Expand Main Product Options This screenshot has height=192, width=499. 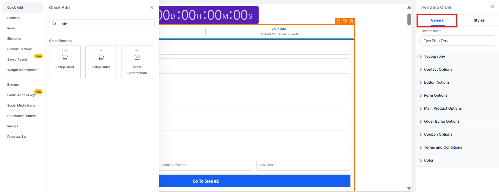458,108
